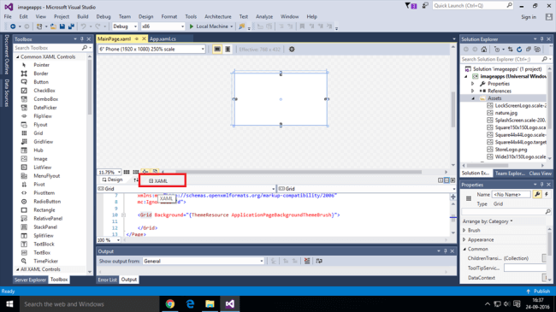
Task: Click Sign in link
Action: point(529,17)
